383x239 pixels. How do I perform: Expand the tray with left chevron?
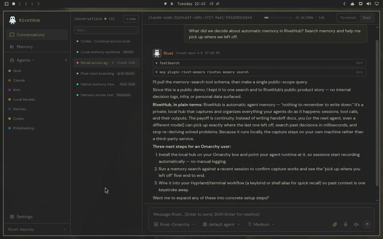344,4
